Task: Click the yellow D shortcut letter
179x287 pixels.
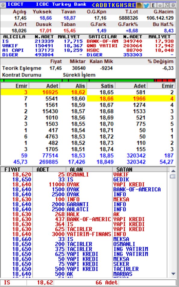Action: coord(101,5)
